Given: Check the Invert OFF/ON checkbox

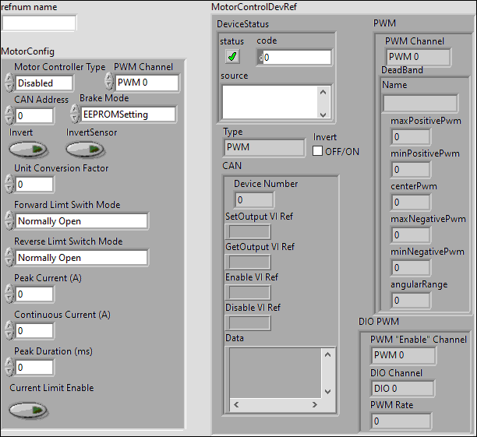Looking at the screenshot, I should (x=317, y=151).
